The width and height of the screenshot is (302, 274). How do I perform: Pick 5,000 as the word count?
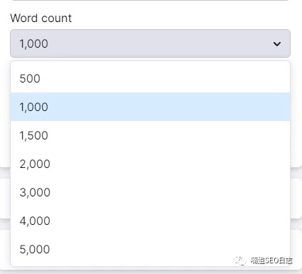point(150,249)
